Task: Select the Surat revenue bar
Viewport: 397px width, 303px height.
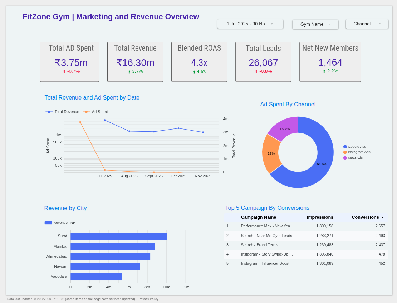Action: pyautogui.click(x=119, y=236)
